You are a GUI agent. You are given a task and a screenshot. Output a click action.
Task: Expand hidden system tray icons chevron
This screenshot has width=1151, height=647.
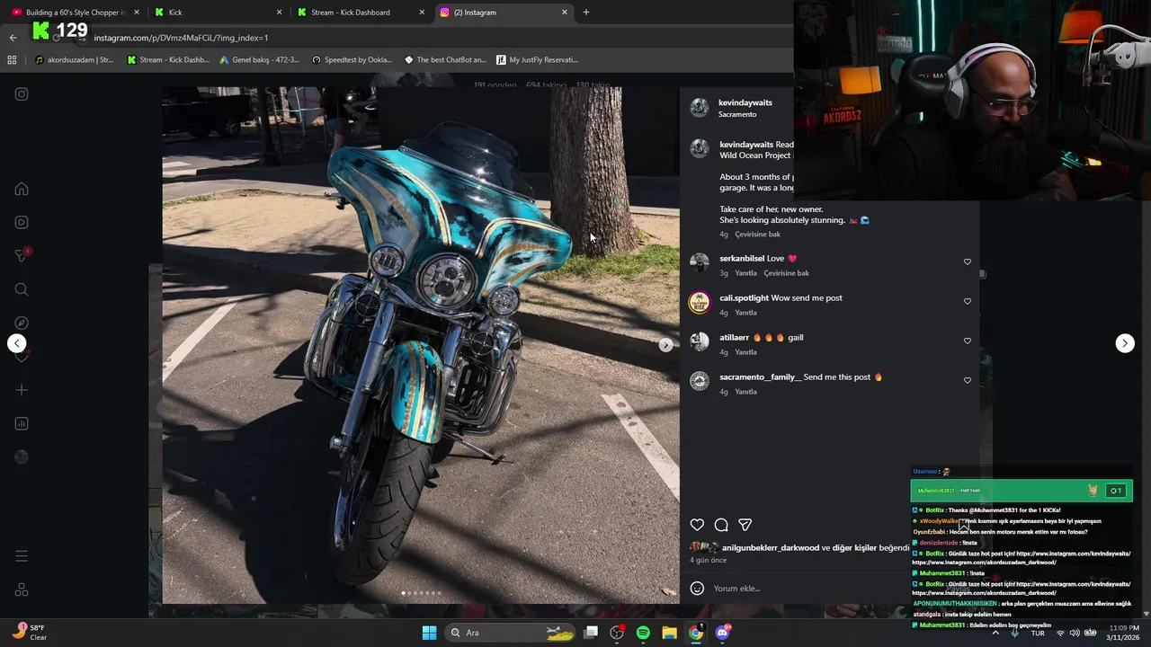[x=995, y=633]
